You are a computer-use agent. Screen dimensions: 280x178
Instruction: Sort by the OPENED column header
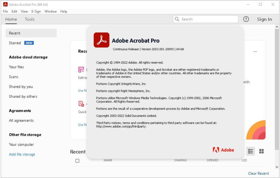(212, 160)
